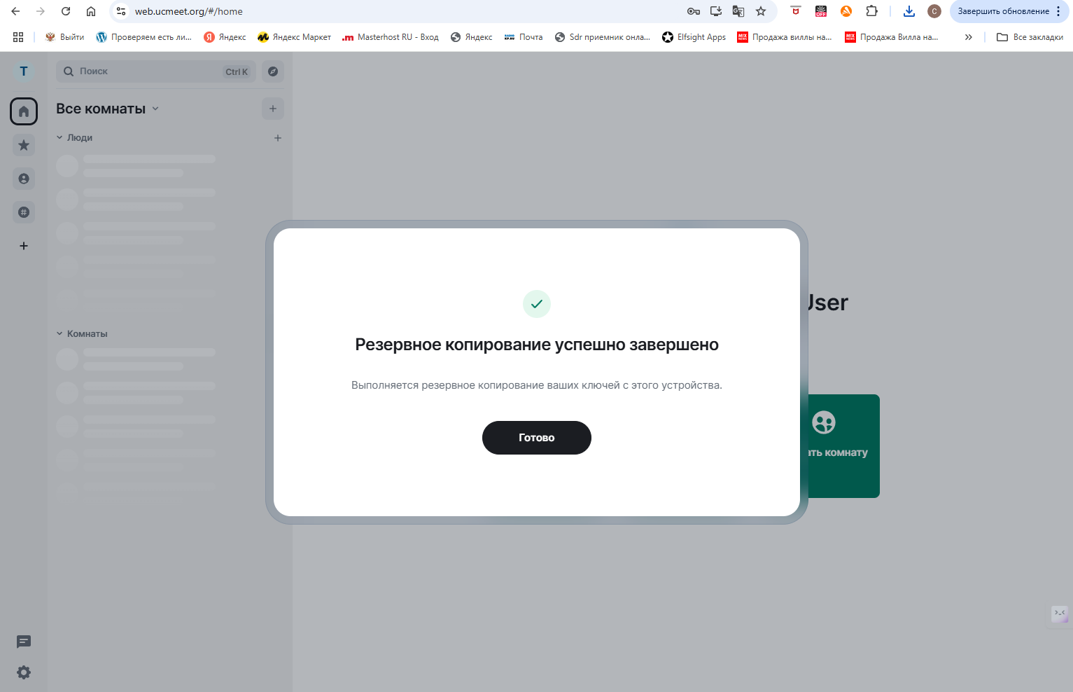Click Готово to close the backup dialog
This screenshot has height=692, width=1073.
[536, 437]
